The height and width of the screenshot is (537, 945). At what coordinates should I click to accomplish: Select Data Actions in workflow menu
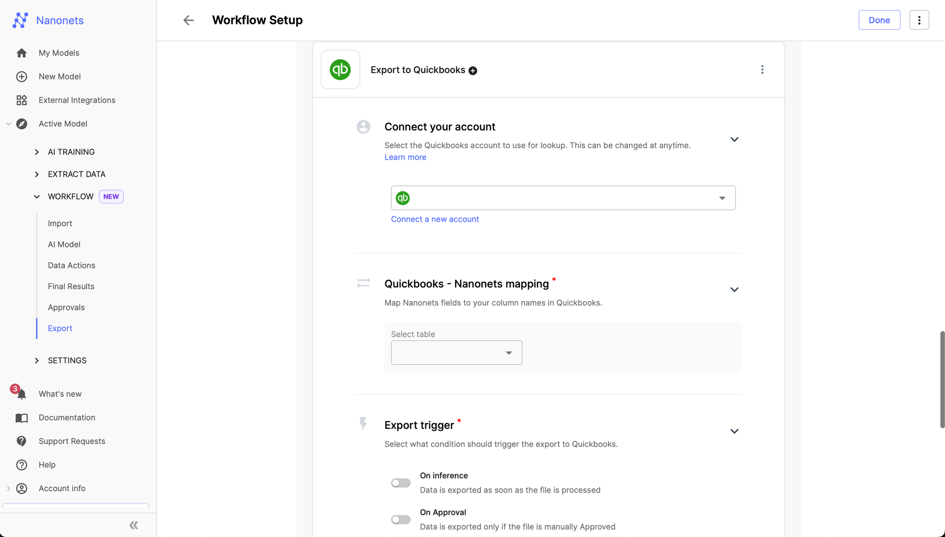[x=71, y=265]
